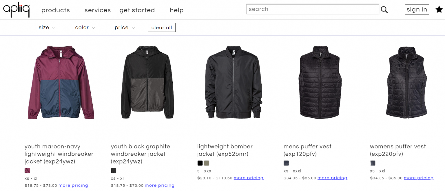This screenshot has width=445, height=191.
Task: Open more pricing for the womens puffer vest
Action: [419, 178]
